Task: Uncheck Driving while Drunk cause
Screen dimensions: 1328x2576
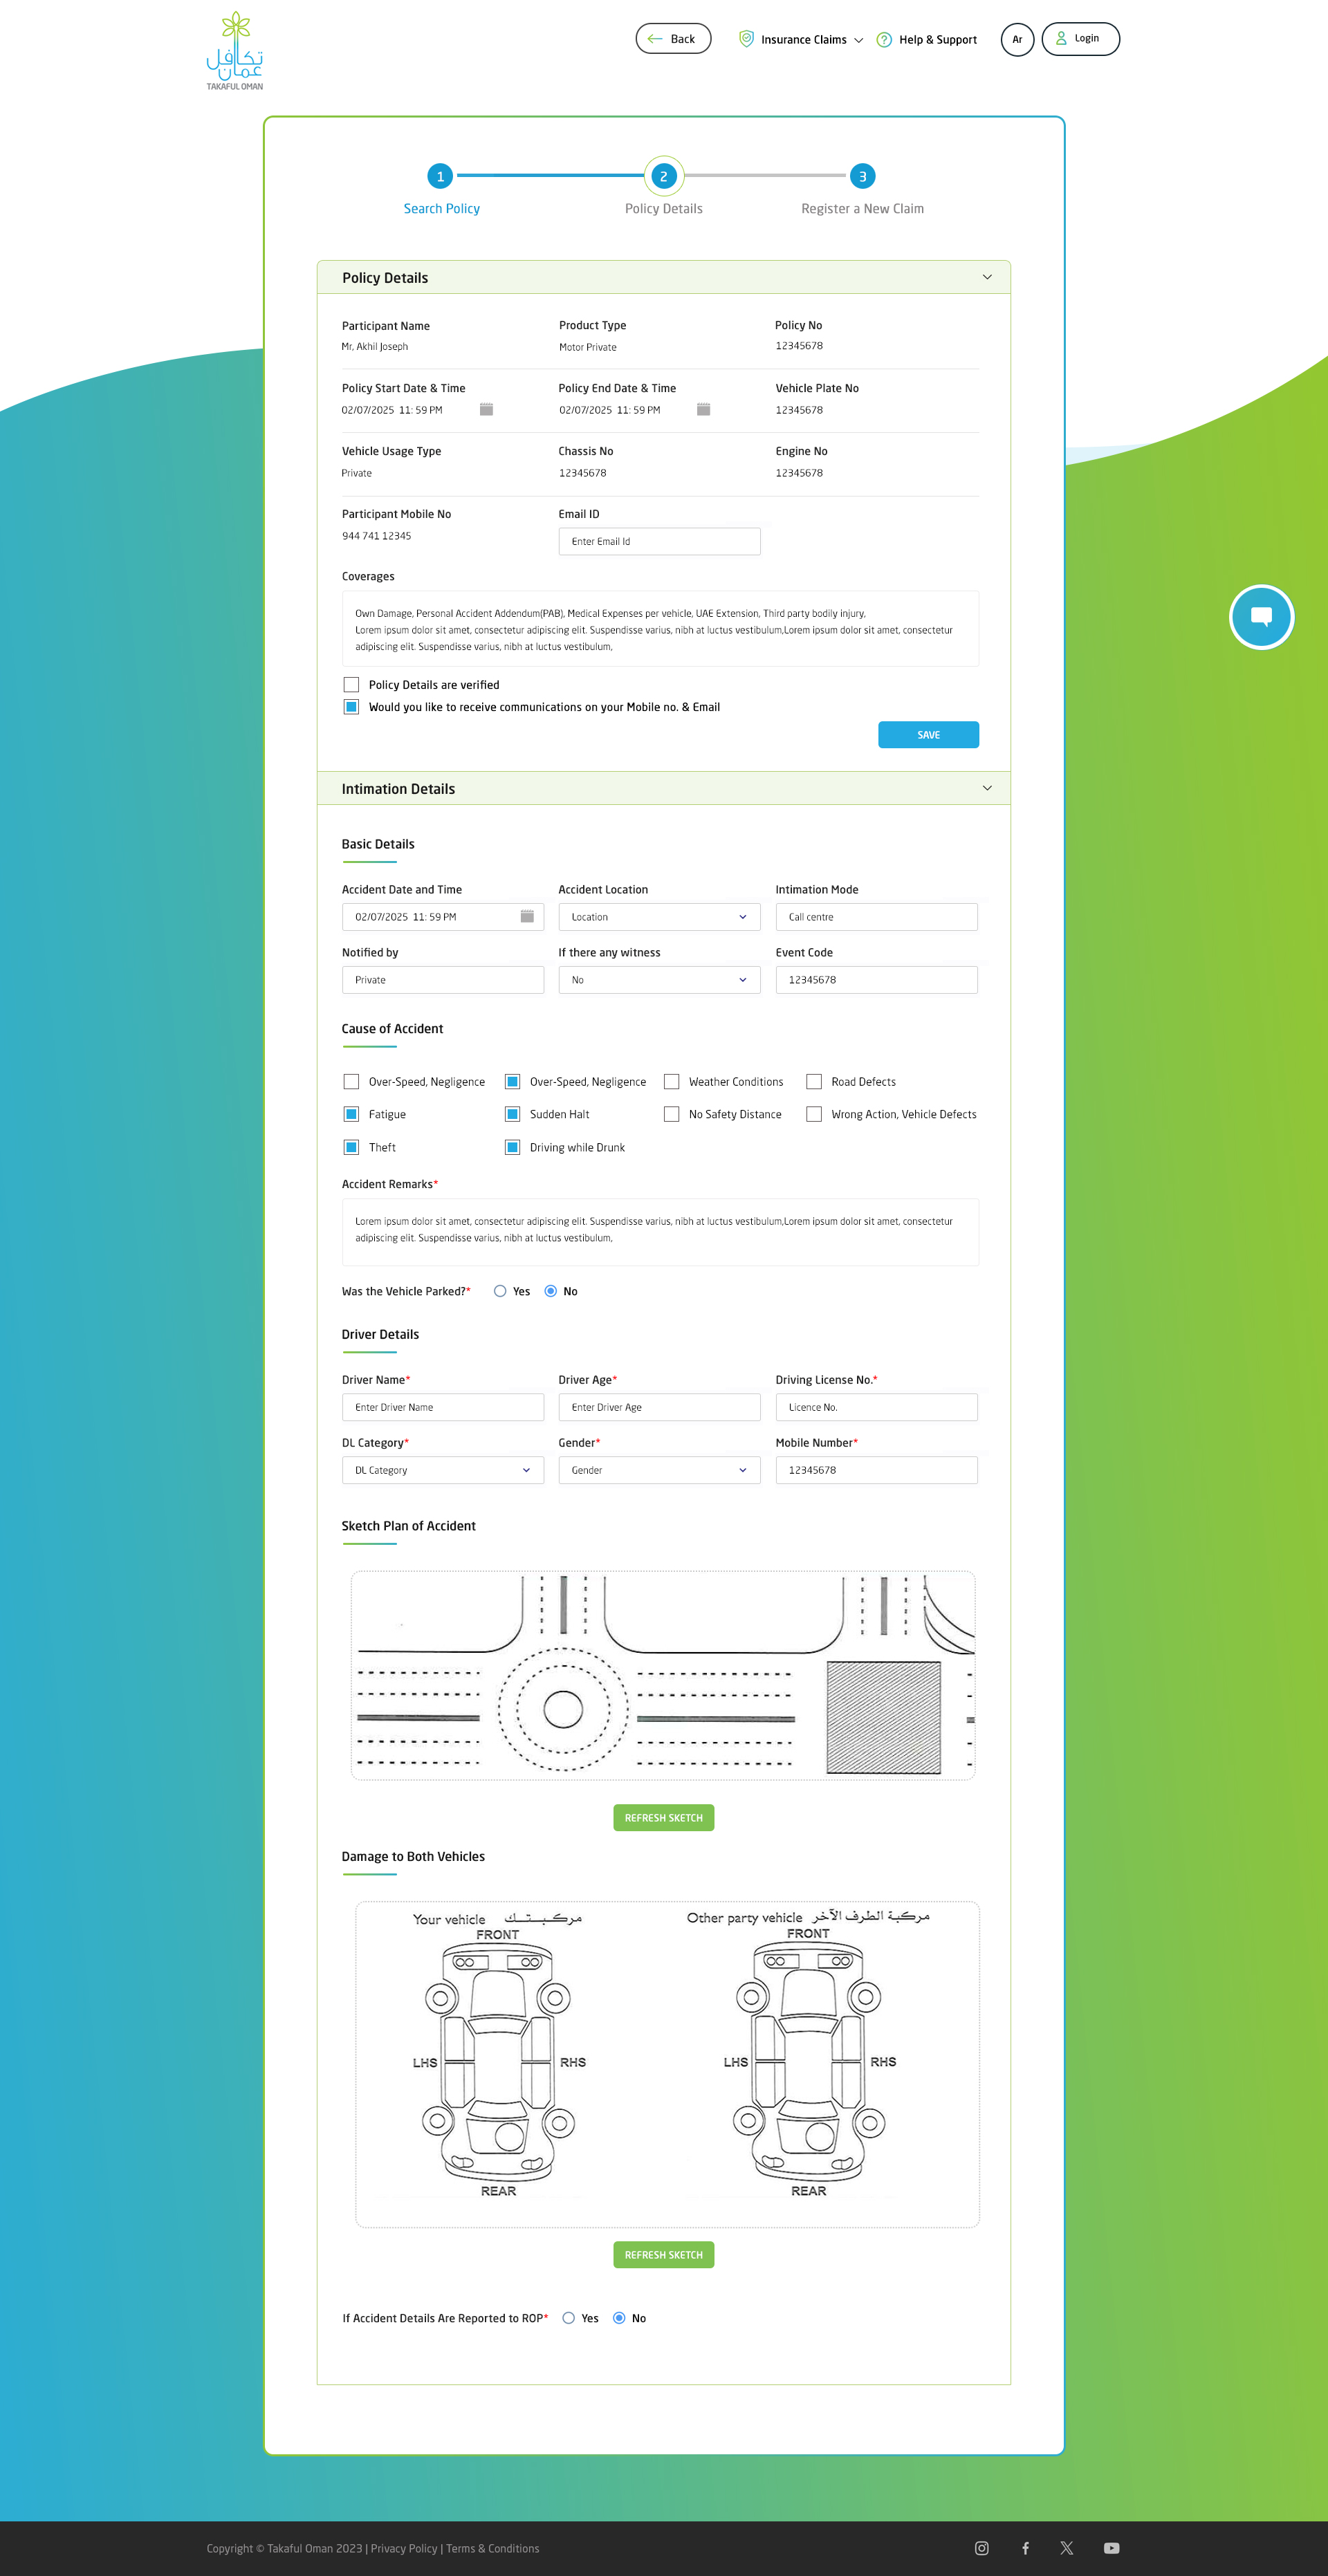Action: [512, 1147]
